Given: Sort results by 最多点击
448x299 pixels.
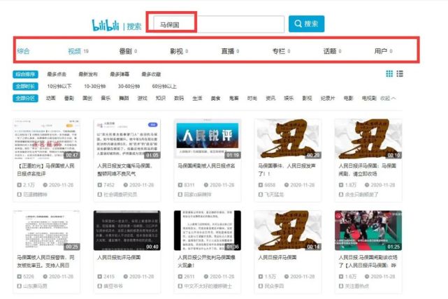Looking at the screenshot, I should click(x=57, y=74).
